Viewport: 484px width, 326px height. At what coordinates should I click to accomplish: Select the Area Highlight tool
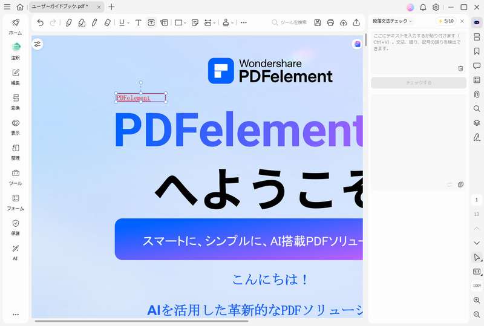click(x=82, y=22)
